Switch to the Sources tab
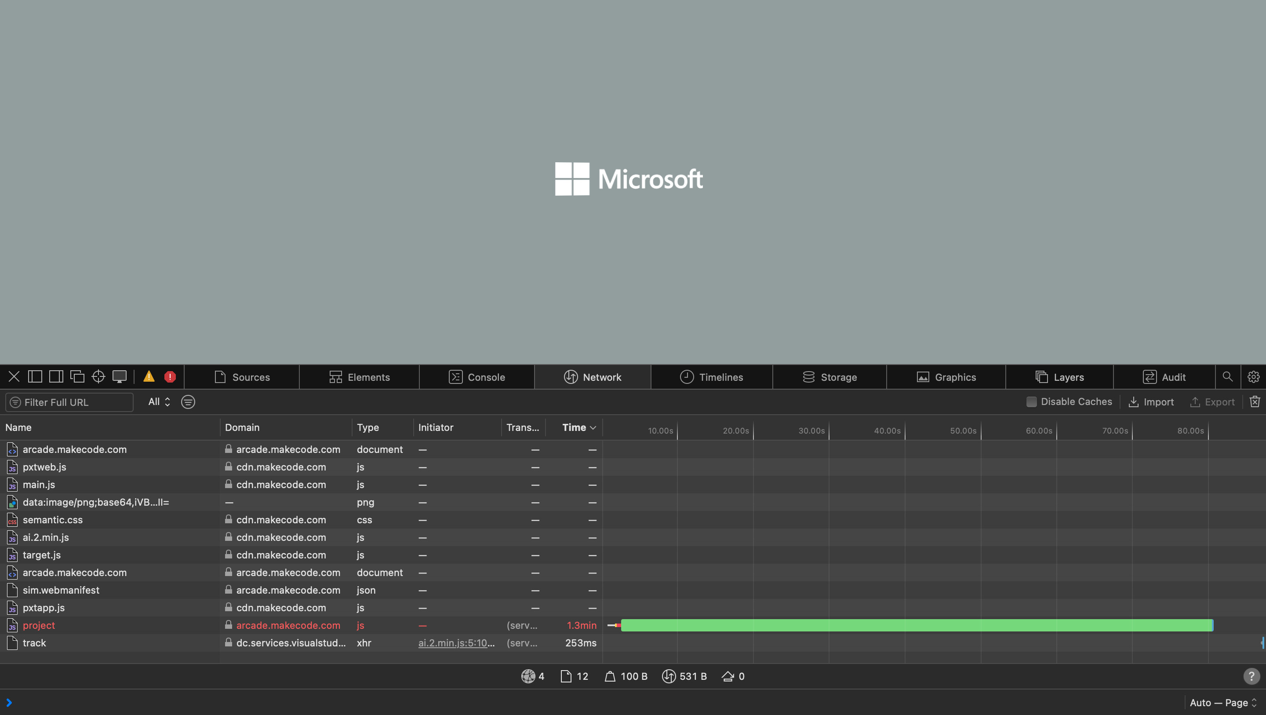 pyautogui.click(x=242, y=377)
